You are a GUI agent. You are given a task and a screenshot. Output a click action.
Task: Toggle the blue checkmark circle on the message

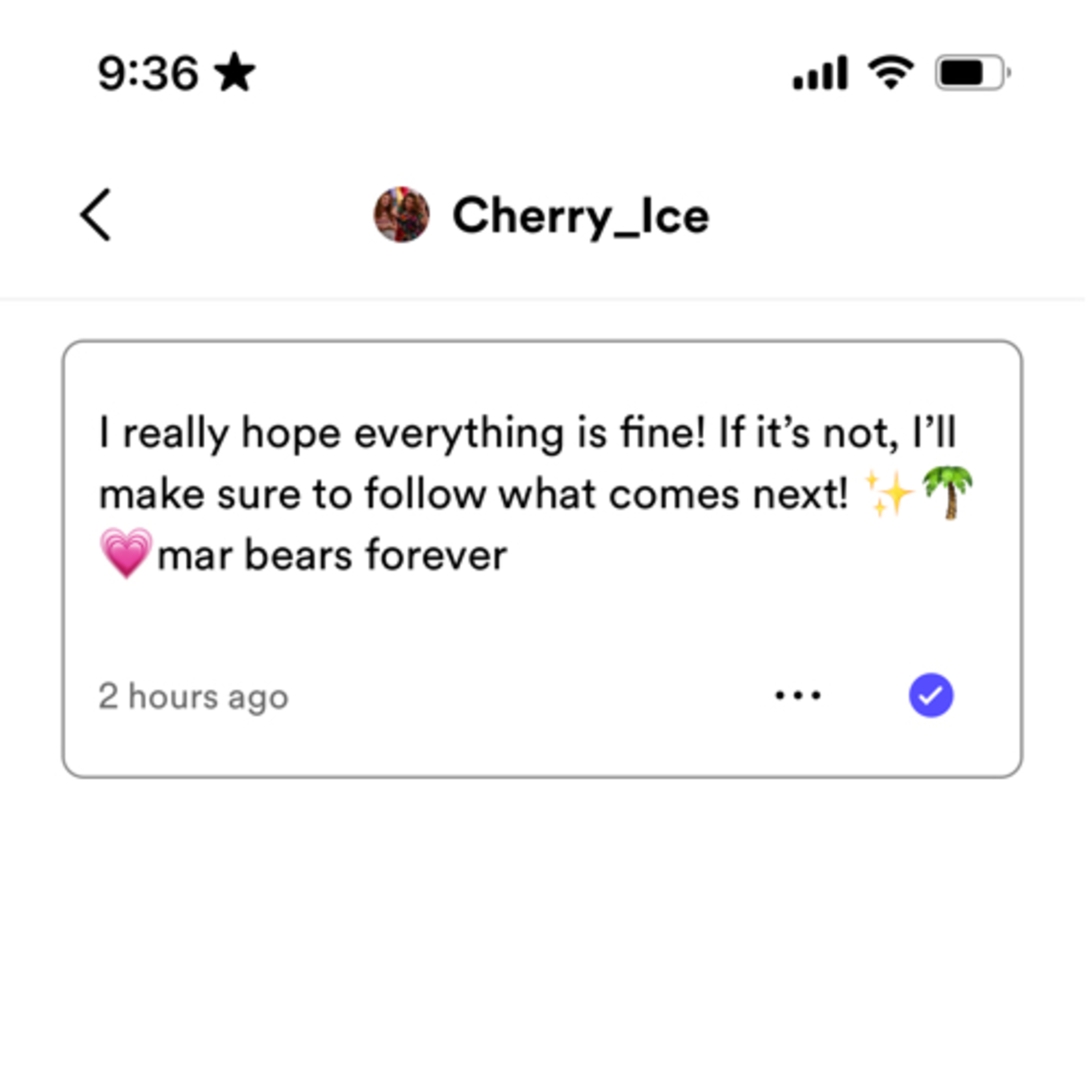931,695
